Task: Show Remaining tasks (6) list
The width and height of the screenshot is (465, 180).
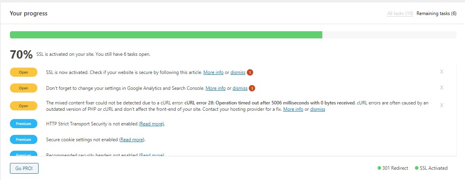Action: click(x=436, y=13)
